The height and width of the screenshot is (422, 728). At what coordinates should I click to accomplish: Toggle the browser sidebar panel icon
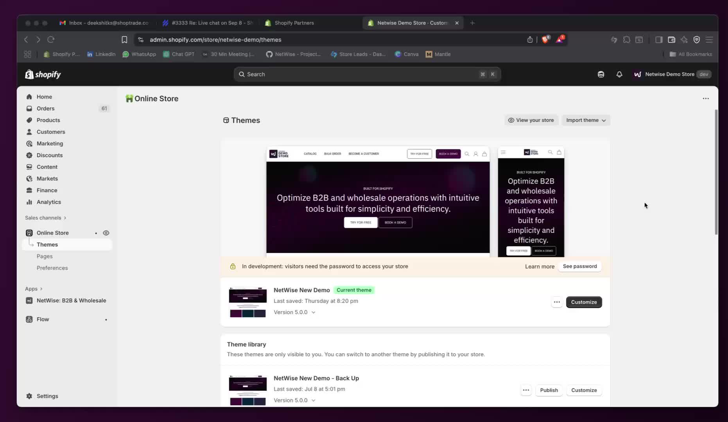click(659, 39)
